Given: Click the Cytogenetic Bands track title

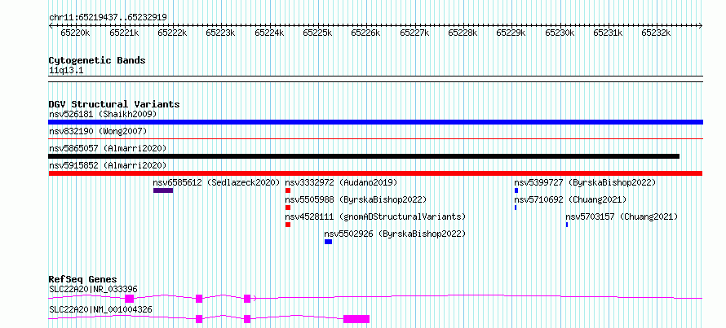Looking at the screenshot, I should (x=97, y=60).
